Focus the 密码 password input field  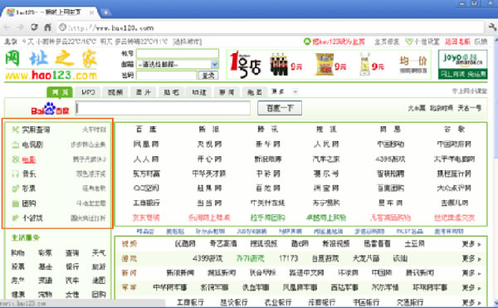pyautogui.click(x=167, y=76)
